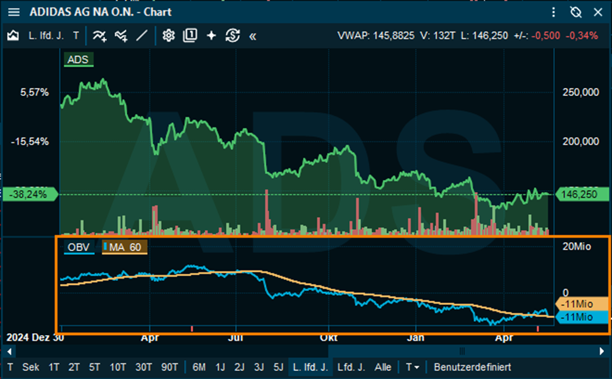The image size is (612, 379).
Task: Add a comparison instrument with the lines-plus icon
Action: [121, 36]
